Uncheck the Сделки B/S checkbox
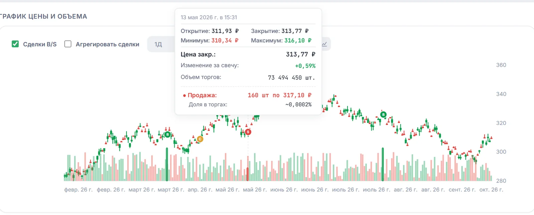Screen dimensions: 534x215 [15, 44]
